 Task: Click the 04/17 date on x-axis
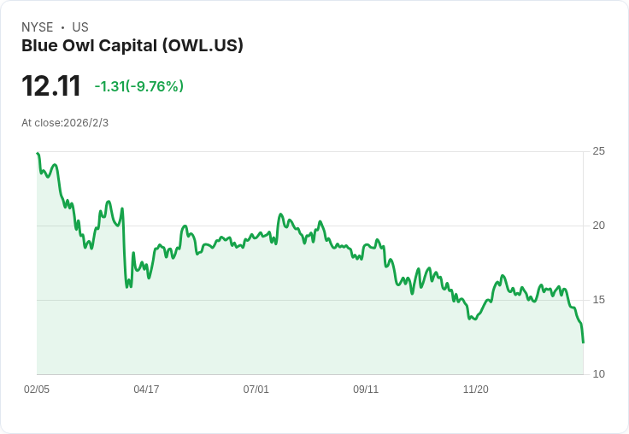pyautogui.click(x=146, y=389)
